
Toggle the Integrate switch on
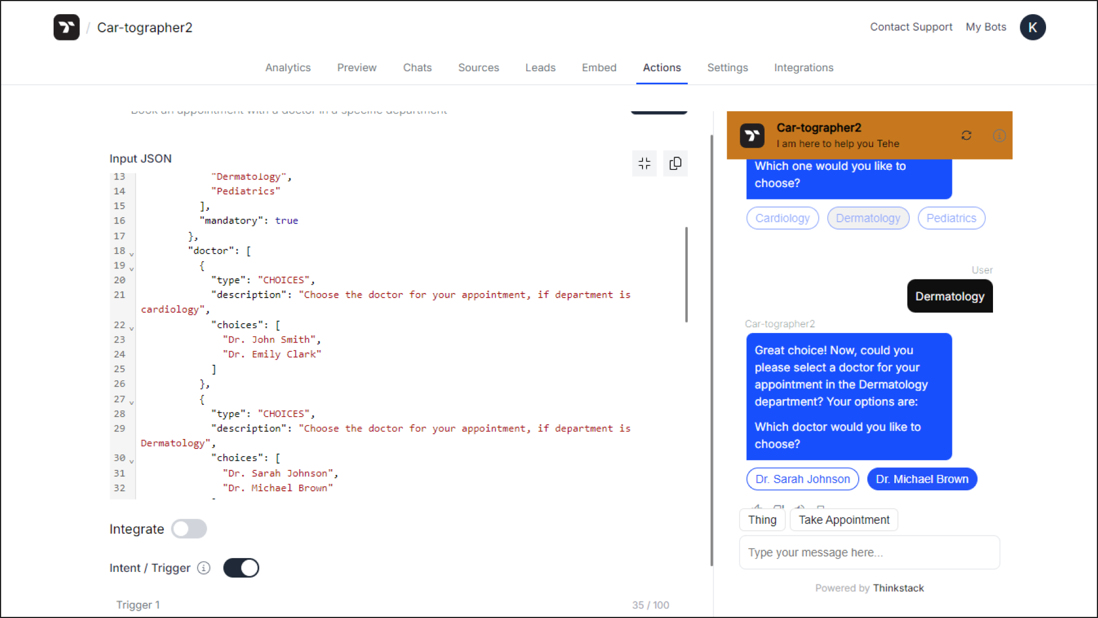tap(189, 529)
